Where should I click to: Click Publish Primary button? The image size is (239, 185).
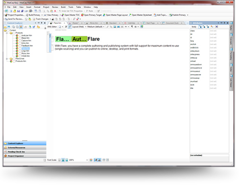[178, 15]
